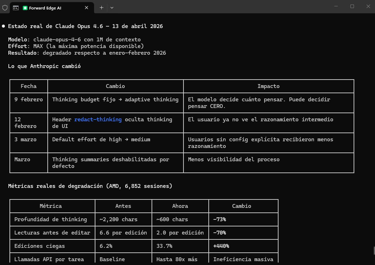Click the 'Modelo: claude-opus-4-6' line
Image resolution: width=375 pixels, height=265 pixels.
coord(74,39)
